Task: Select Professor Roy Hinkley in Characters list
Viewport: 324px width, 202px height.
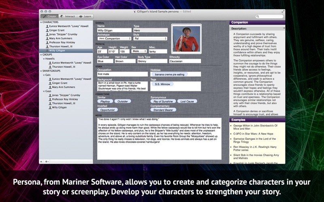Action: 61,42
